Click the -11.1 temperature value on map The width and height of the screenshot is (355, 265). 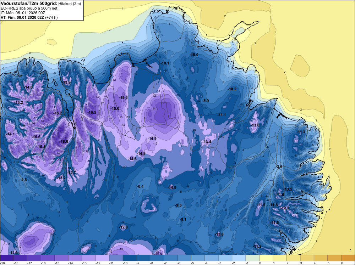pyautogui.click(x=222, y=115)
